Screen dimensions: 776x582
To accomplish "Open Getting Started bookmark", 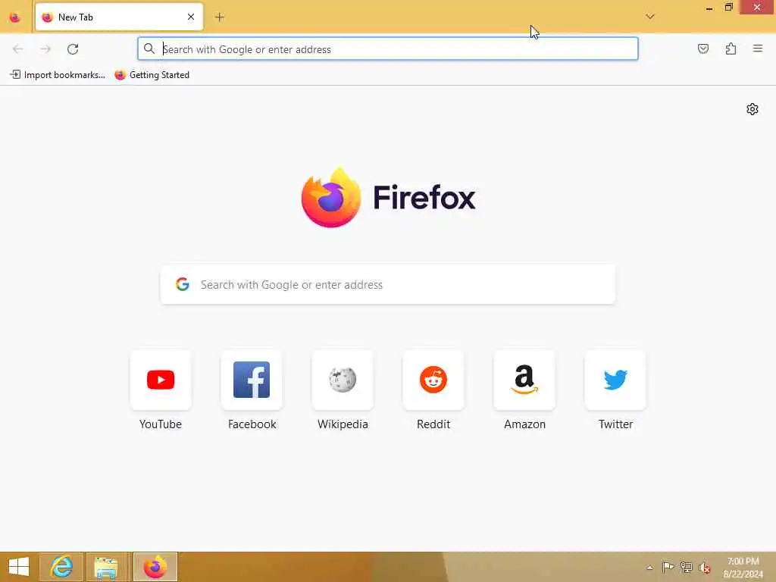I will [x=152, y=75].
